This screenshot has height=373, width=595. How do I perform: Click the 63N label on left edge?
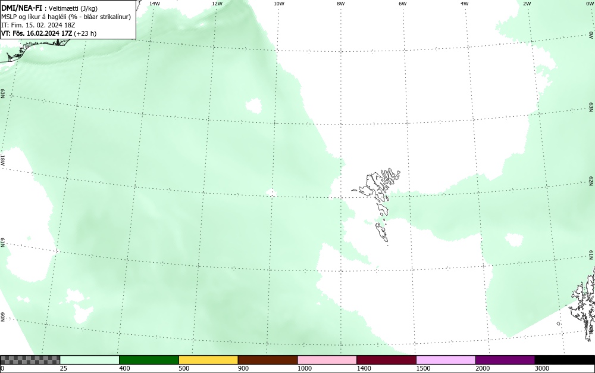coord(2,94)
